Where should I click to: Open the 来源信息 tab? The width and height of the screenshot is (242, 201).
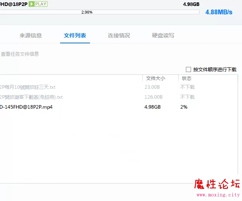31,35
